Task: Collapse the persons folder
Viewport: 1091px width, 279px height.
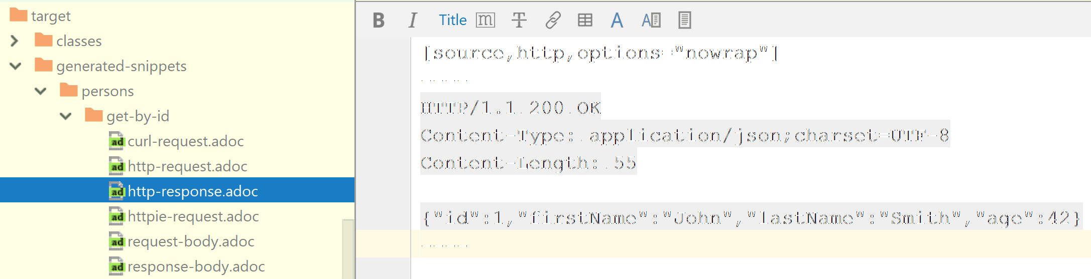Action: [41, 91]
